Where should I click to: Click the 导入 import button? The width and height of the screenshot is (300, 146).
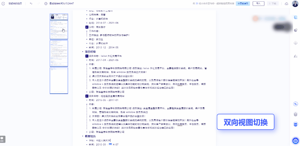[x=258, y=4]
